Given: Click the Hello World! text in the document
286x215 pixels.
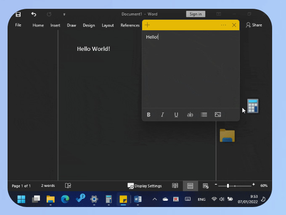Looking at the screenshot, I should click(93, 49).
